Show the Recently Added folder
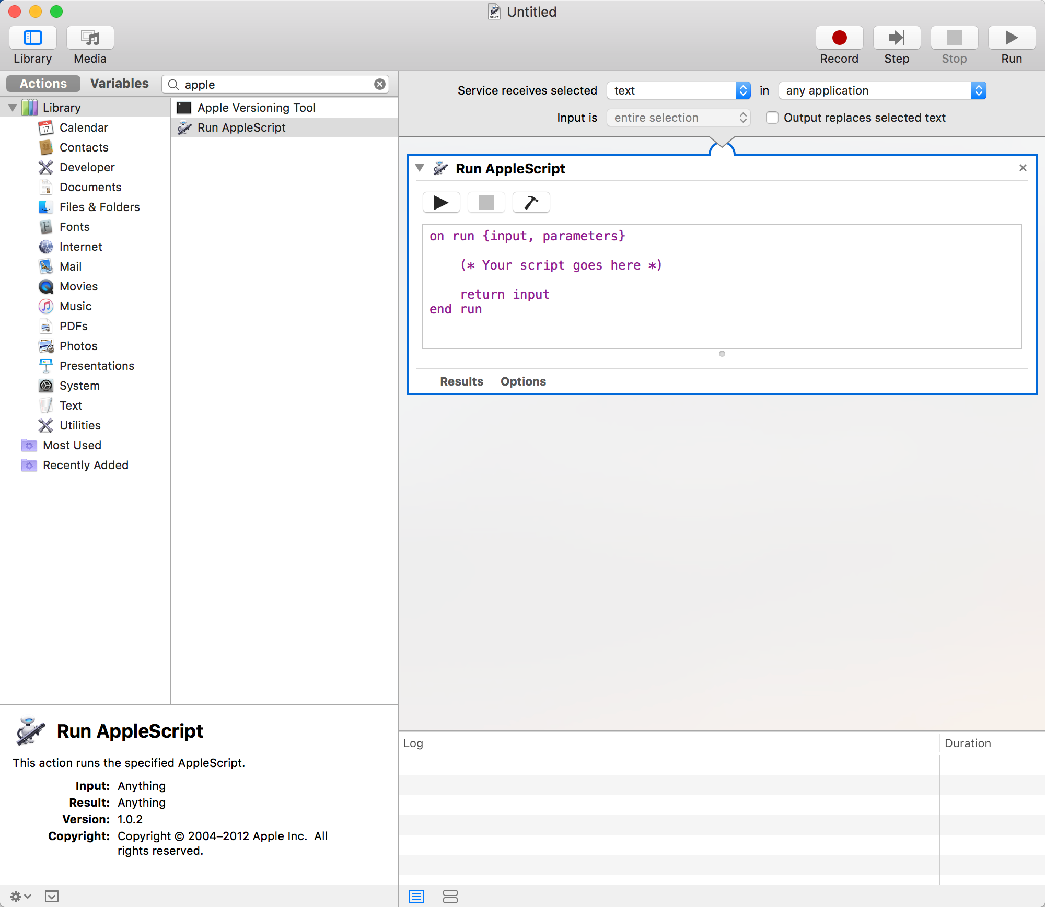Image resolution: width=1045 pixels, height=907 pixels. [x=85, y=465]
